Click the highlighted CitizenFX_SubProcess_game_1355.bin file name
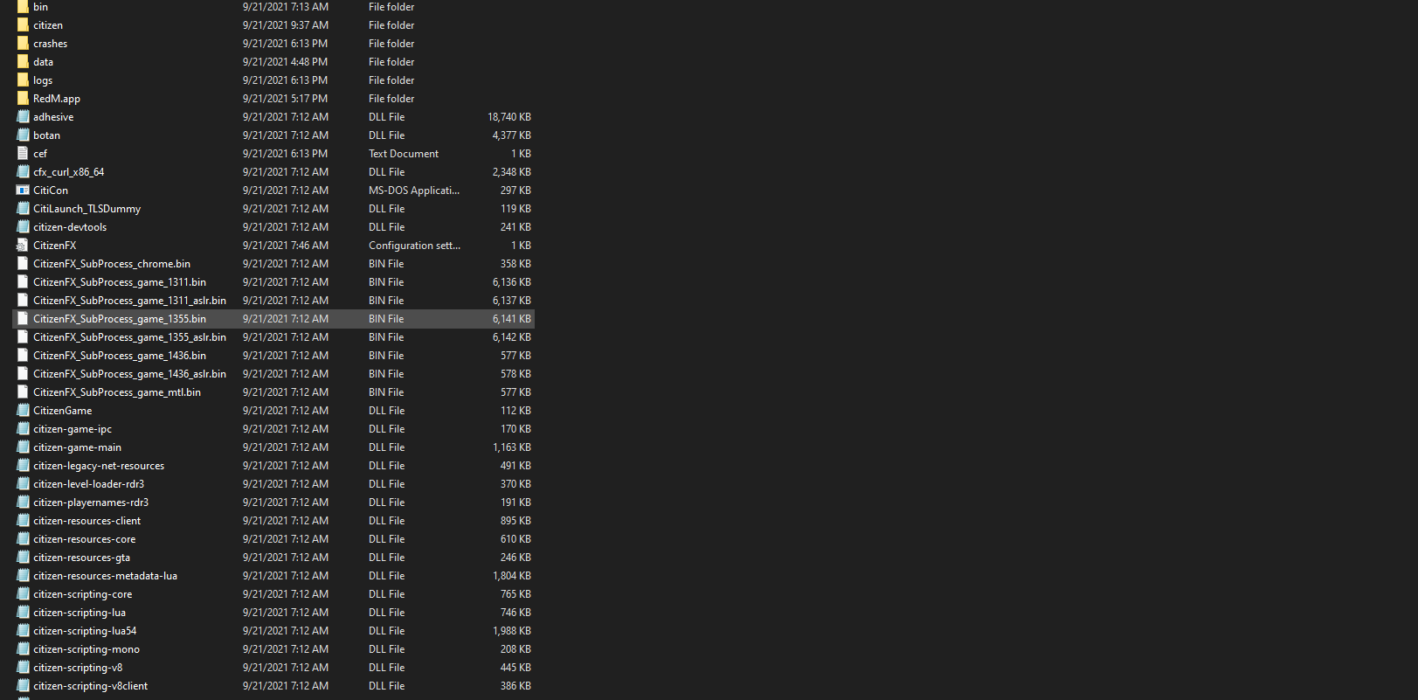Viewport: 1418px width, 700px height. [120, 318]
